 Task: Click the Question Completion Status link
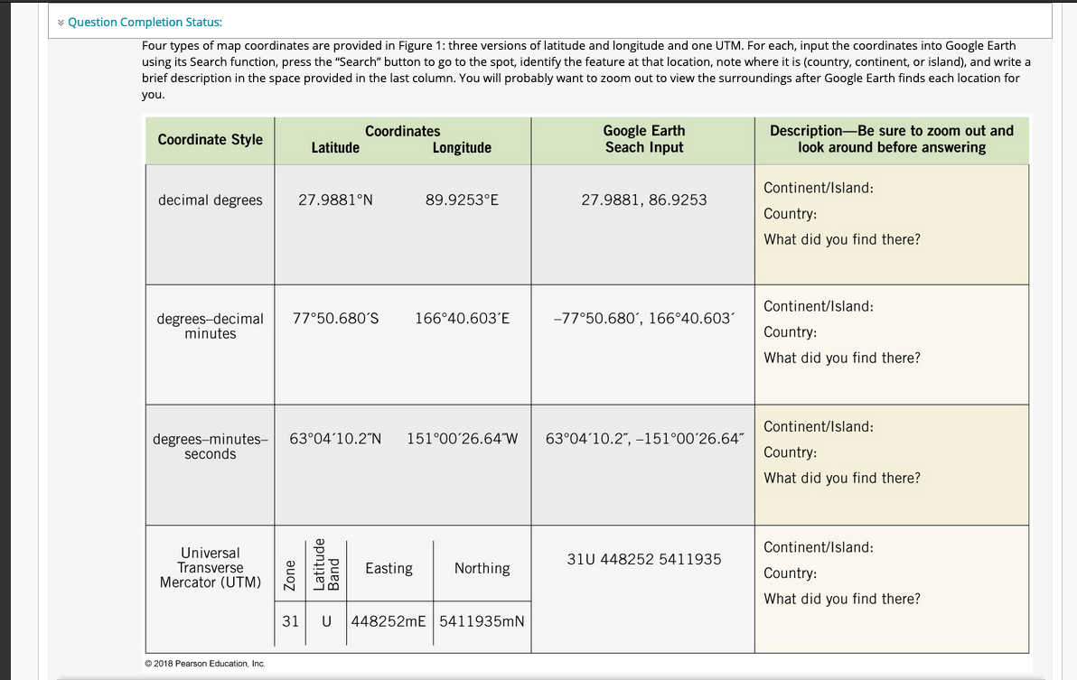pyautogui.click(x=145, y=22)
